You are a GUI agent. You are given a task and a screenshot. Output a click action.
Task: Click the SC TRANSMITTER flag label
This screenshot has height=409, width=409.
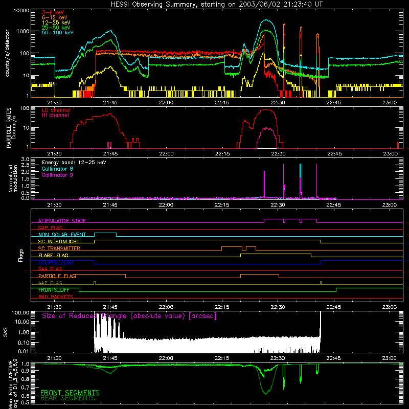[59, 248]
